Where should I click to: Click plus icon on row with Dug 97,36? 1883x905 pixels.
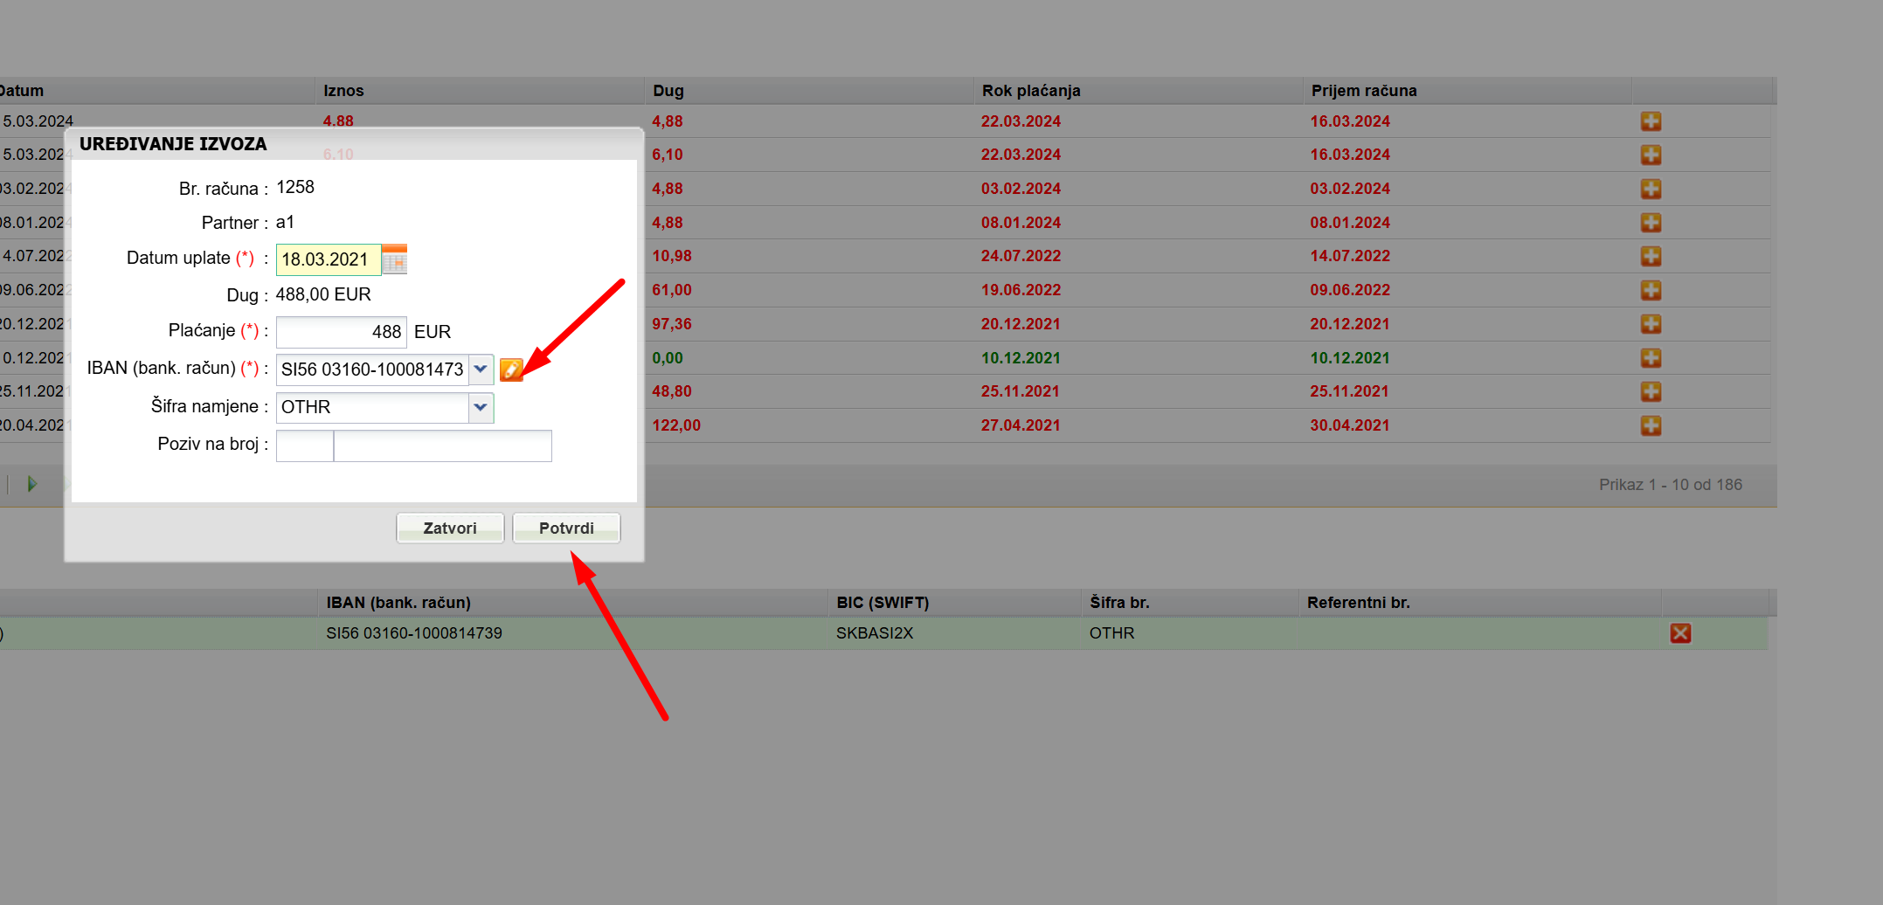(x=1651, y=324)
